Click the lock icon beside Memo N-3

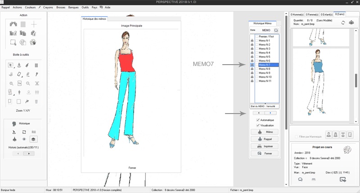[x=252, y=49]
